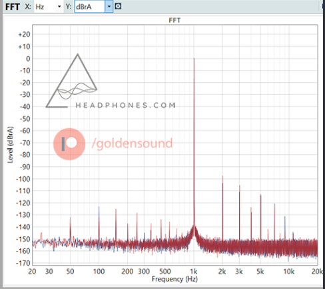
Task: Click the /goldensound watermark text
Action: tap(132, 143)
